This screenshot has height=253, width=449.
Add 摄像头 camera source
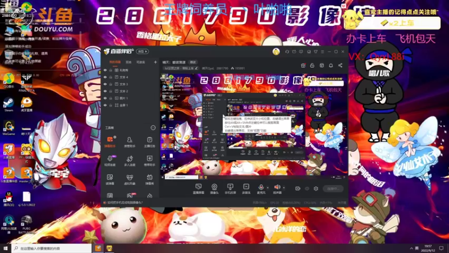(x=214, y=189)
